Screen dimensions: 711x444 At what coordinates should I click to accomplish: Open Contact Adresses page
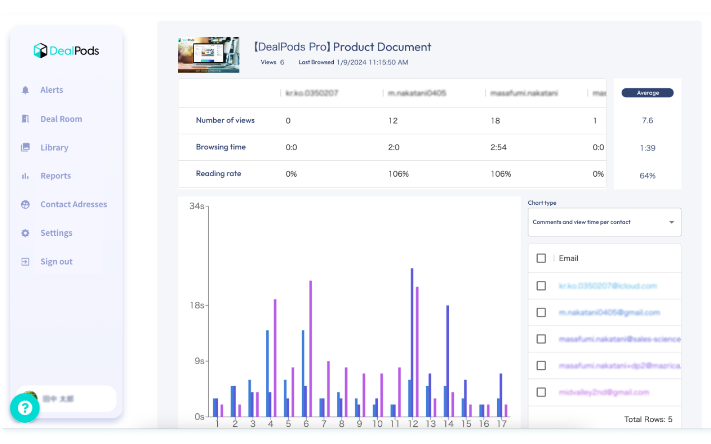point(74,204)
